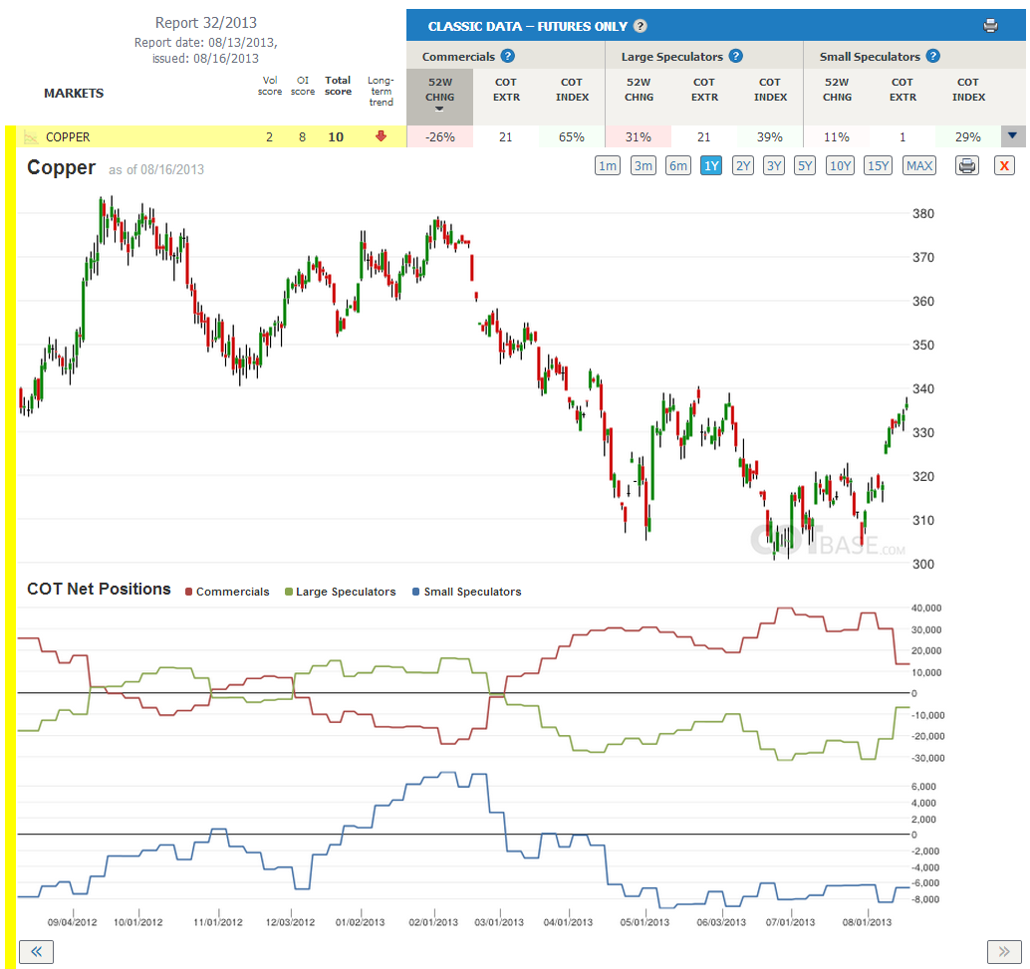Sort by Small Speculators 52W CHNG column
The width and height of the screenshot is (1030, 969).
[x=837, y=90]
